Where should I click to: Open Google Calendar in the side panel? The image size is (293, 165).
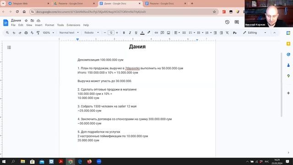coord(288,33)
